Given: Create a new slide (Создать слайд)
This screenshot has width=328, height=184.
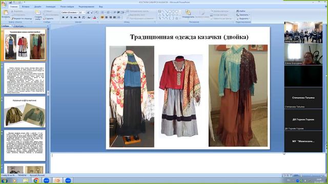Looking at the screenshot, I should click(38, 15).
